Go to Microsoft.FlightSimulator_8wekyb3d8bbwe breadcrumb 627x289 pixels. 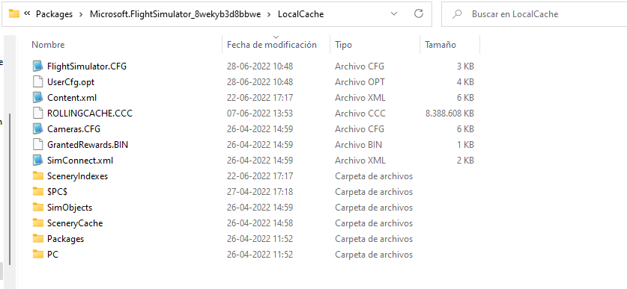point(175,14)
